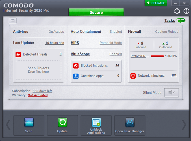Screen dimensions: 191x141
Task: Click the Blocked Intrusions red icon
Action: coord(76,66)
